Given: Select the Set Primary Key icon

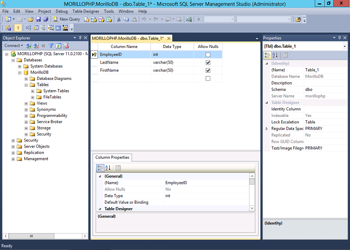Looking at the screenshot, I should click(17, 27).
